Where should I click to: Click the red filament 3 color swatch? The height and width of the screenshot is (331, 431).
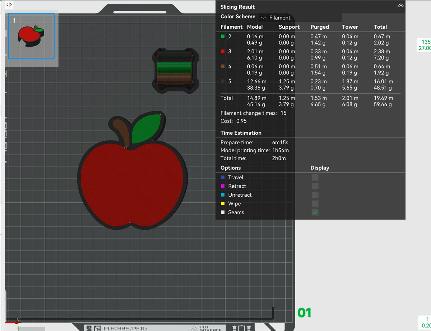click(x=223, y=52)
